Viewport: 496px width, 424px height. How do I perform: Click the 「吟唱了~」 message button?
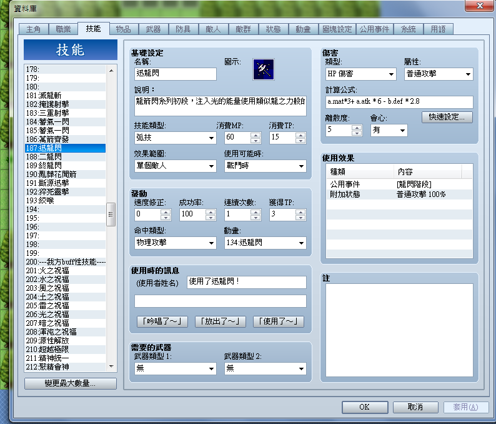click(162, 321)
